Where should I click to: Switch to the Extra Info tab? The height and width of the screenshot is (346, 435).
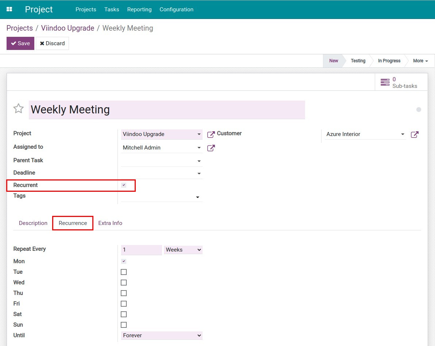click(110, 223)
